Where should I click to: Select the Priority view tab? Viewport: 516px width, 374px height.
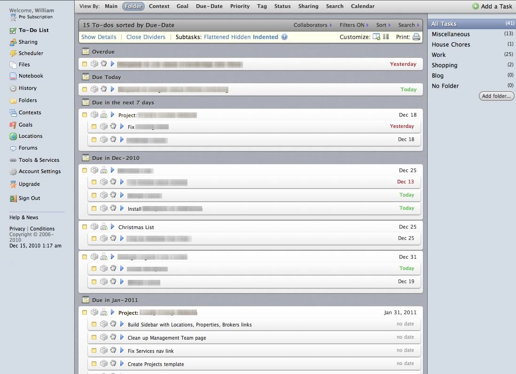coord(240,6)
